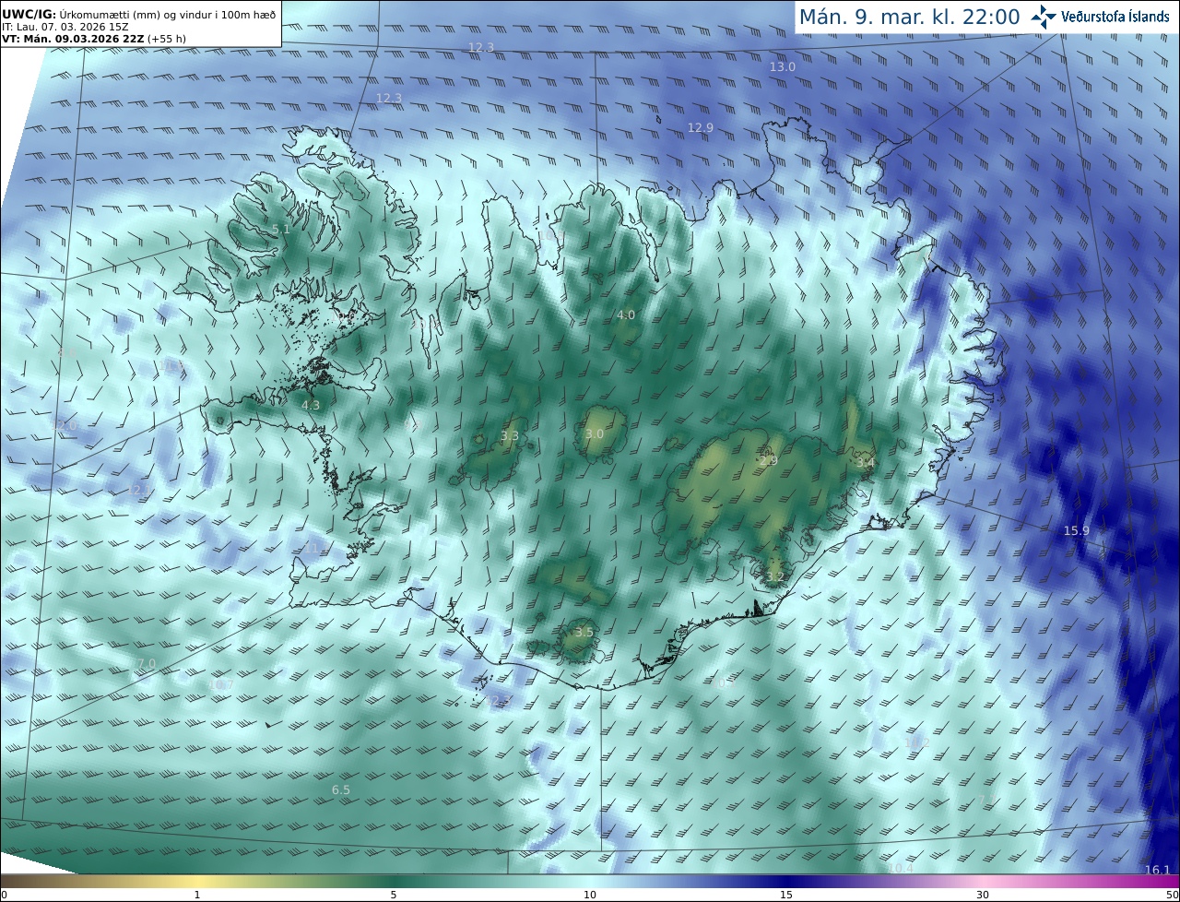The width and height of the screenshot is (1180, 902).
Task: Click the 4.3 value on Snæfellsnes
Action: click(x=311, y=405)
